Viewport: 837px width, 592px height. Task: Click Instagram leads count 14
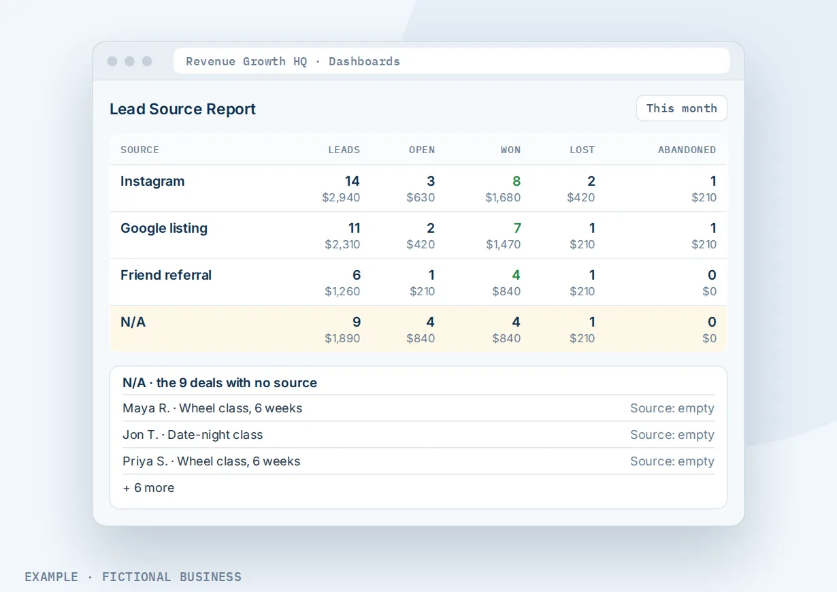click(x=352, y=181)
